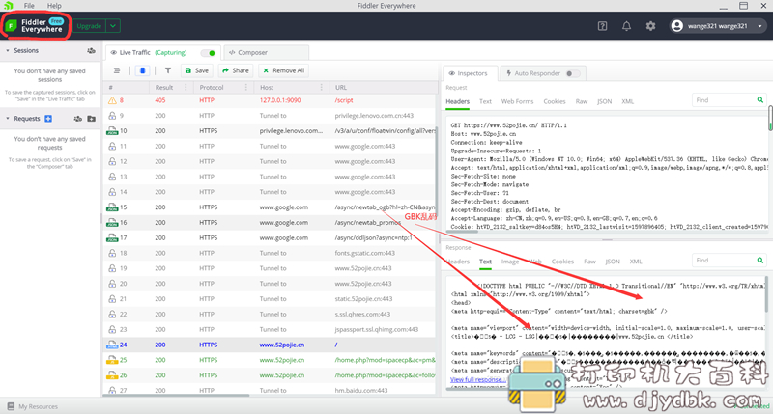
Task: Click host privilege.lenovo.com.cn:443
Action: (374, 116)
